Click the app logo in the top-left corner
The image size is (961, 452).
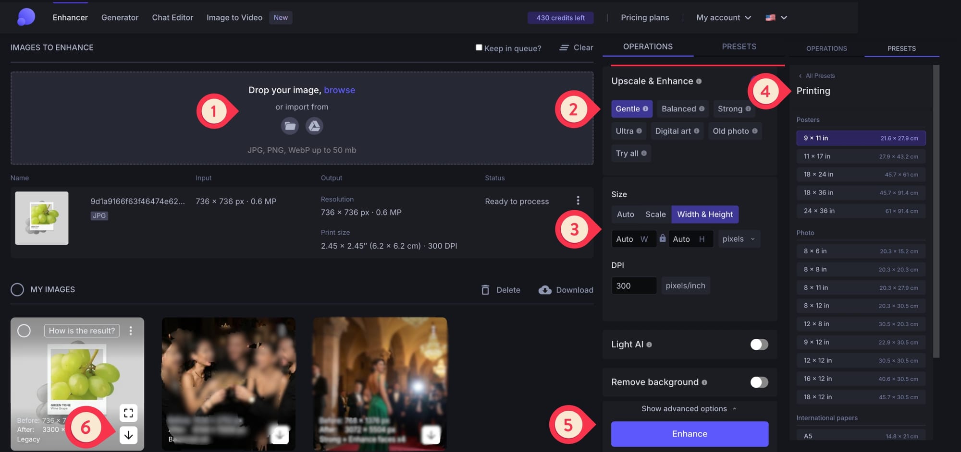coord(26,17)
